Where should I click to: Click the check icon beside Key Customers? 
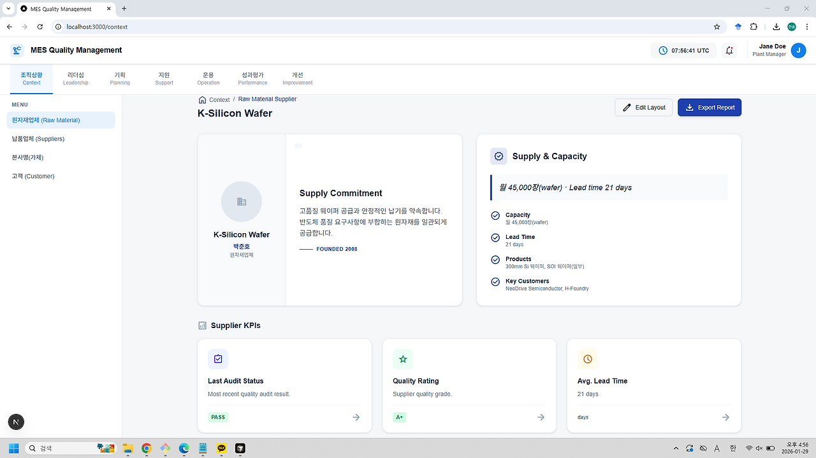(495, 282)
